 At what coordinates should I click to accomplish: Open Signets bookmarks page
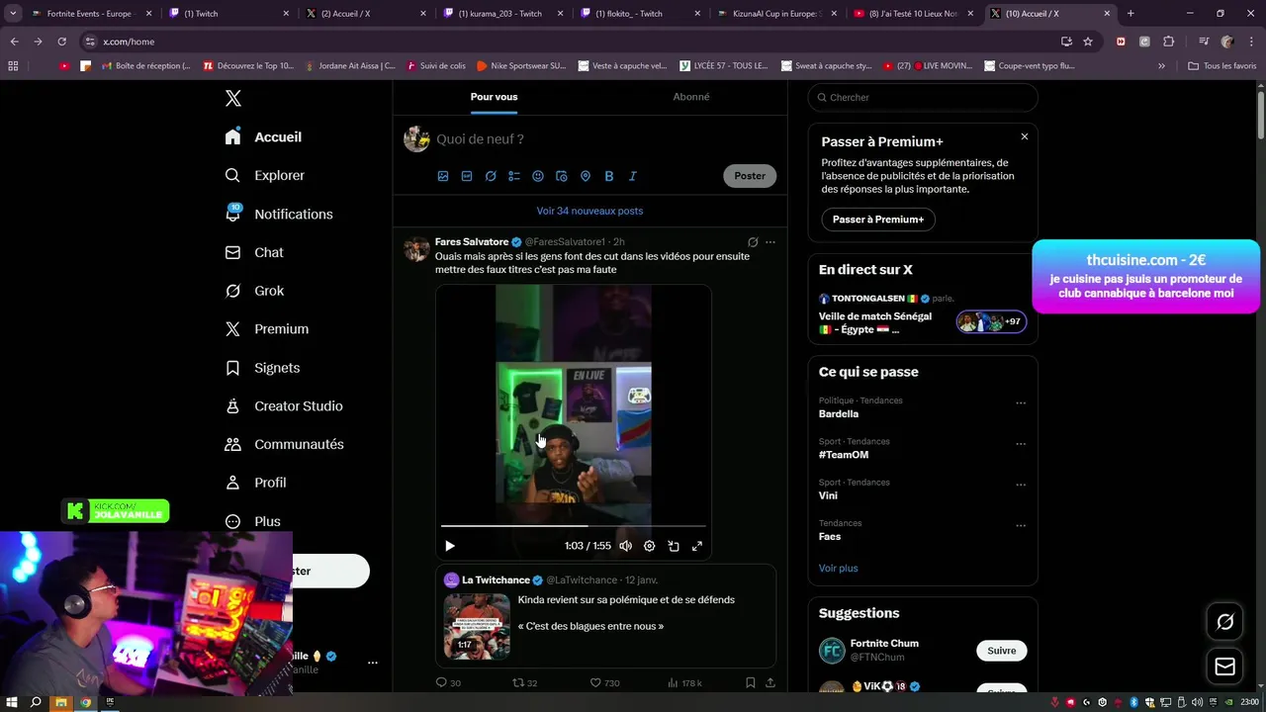pos(262,368)
